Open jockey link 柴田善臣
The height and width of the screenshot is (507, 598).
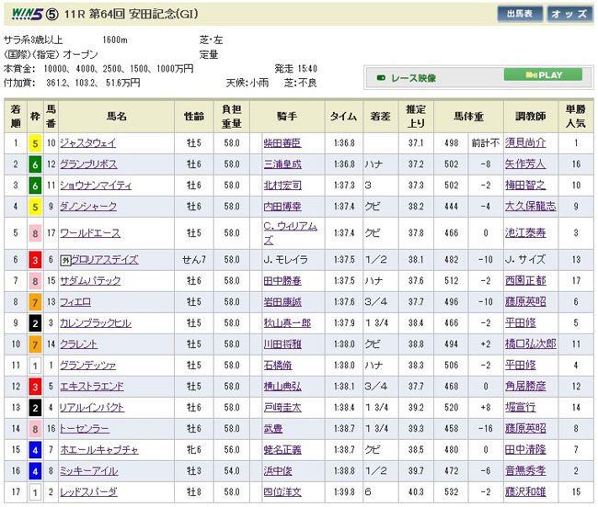tap(282, 142)
